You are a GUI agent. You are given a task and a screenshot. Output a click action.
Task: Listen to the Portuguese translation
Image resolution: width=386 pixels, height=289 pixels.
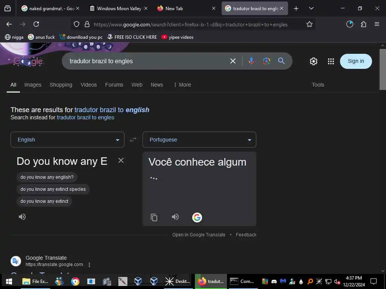tap(175, 217)
